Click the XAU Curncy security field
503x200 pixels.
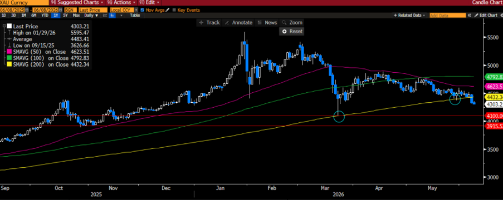[24, 2]
